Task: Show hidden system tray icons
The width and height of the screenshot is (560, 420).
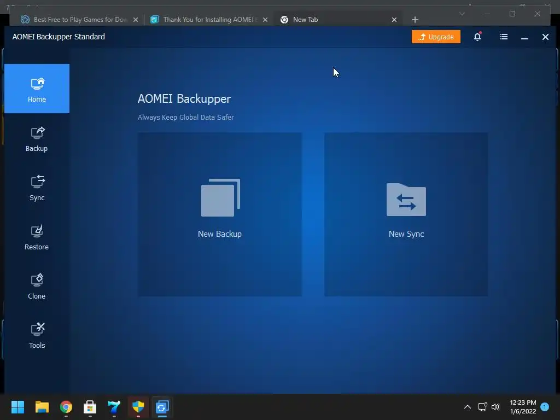Action: [468, 407]
